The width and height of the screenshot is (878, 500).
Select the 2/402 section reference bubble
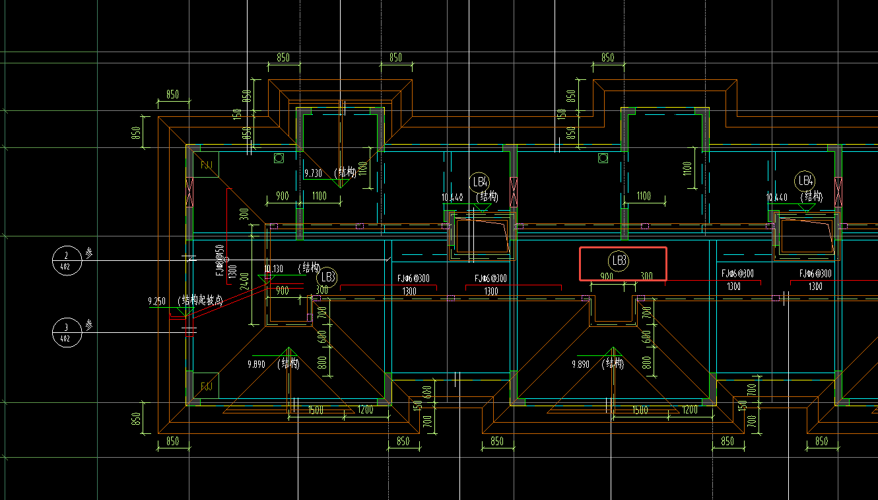point(67,260)
